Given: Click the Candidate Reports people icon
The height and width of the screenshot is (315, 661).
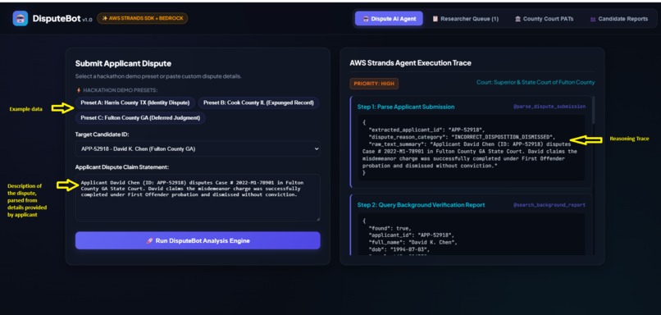Looking at the screenshot, I should coord(593,19).
